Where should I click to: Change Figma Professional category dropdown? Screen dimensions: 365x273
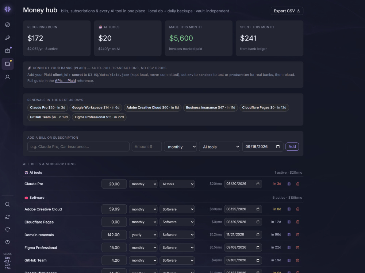[x=177, y=248]
